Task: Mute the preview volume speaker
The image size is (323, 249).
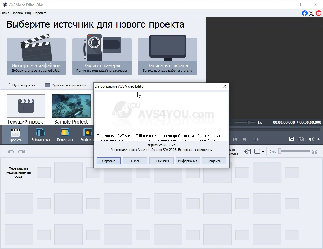Action: click(x=311, y=139)
